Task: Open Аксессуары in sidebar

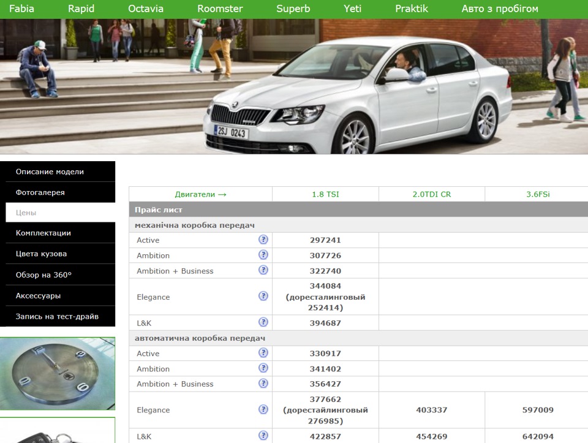Action: 61,295
